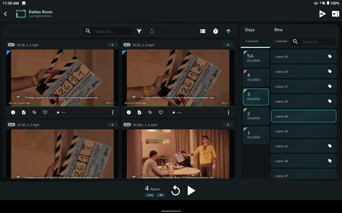Click the tag icon on SC26_1_1.mp4

coord(34,112)
